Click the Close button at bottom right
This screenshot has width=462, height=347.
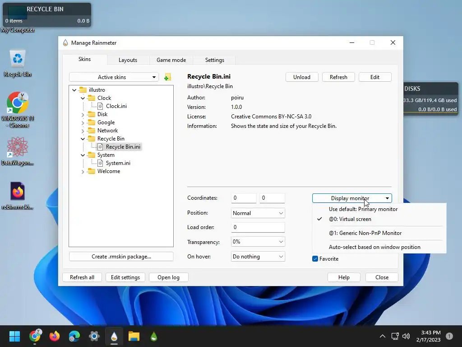click(382, 277)
